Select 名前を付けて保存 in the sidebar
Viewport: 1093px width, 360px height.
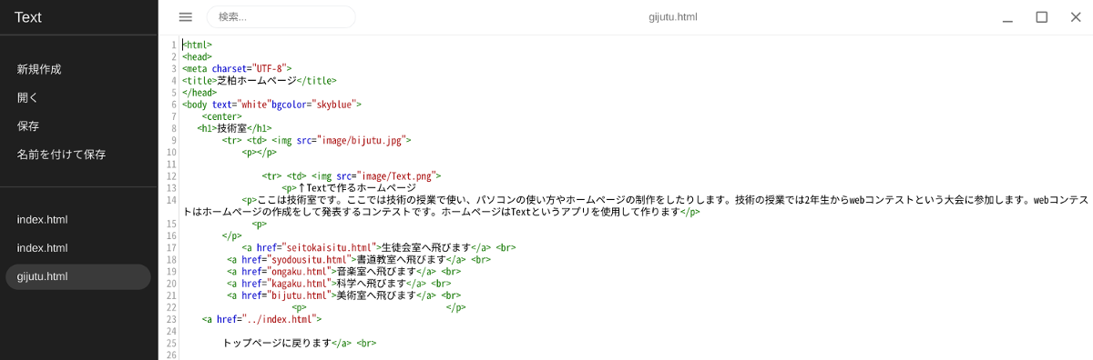(61, 155)
